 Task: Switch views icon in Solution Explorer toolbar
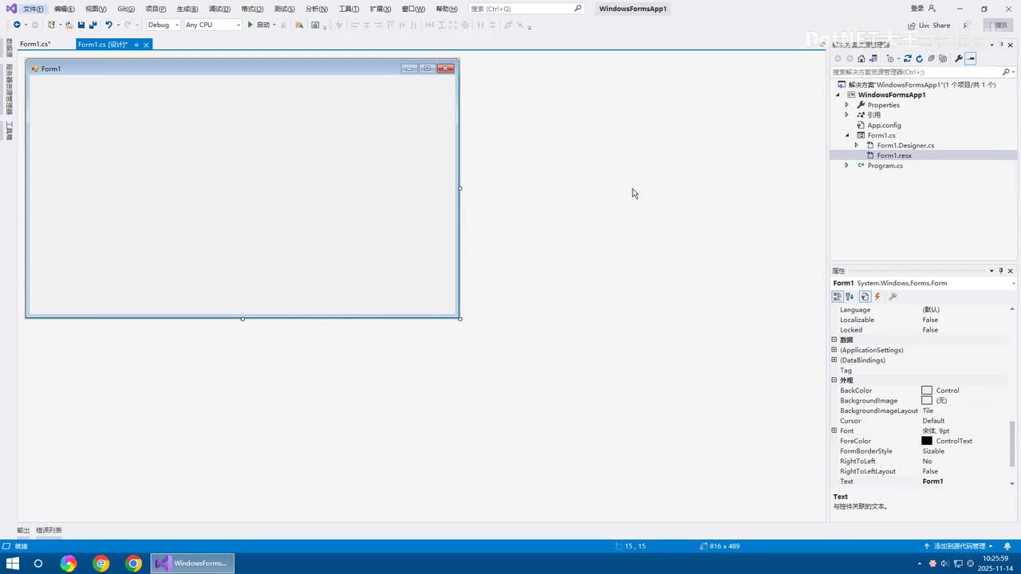coord(873,58)
